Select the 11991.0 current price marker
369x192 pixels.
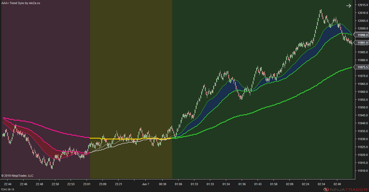click(361, 43)
